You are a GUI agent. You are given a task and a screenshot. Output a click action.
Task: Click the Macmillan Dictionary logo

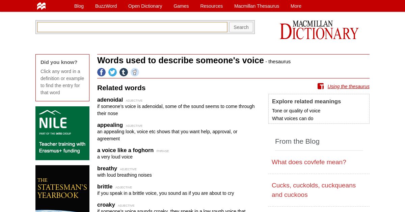click(x=319, y=30)
